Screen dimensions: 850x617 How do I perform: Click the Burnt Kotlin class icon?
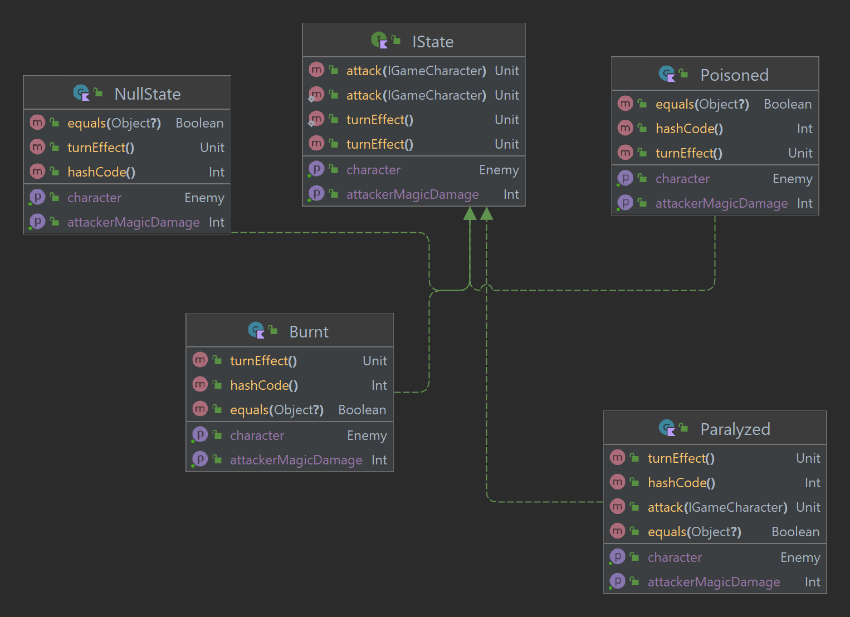point(256,331)
